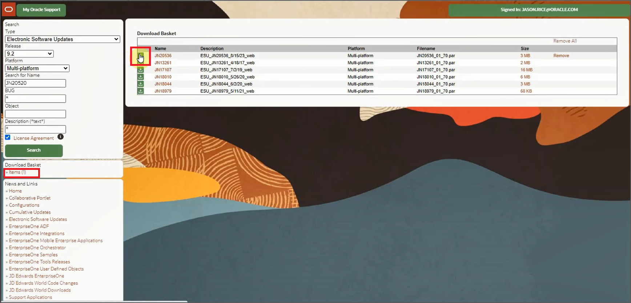Select filename JN17107_01_70.par

pos(436,70)
